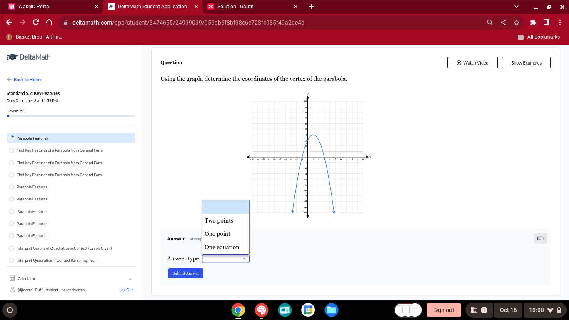Click the browser back arrow

9,22
